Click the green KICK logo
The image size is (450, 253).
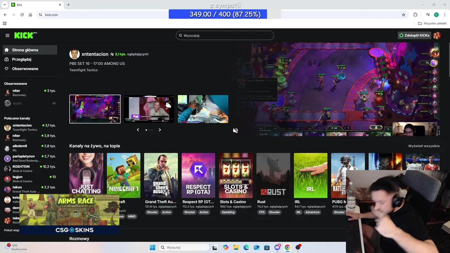26,35
